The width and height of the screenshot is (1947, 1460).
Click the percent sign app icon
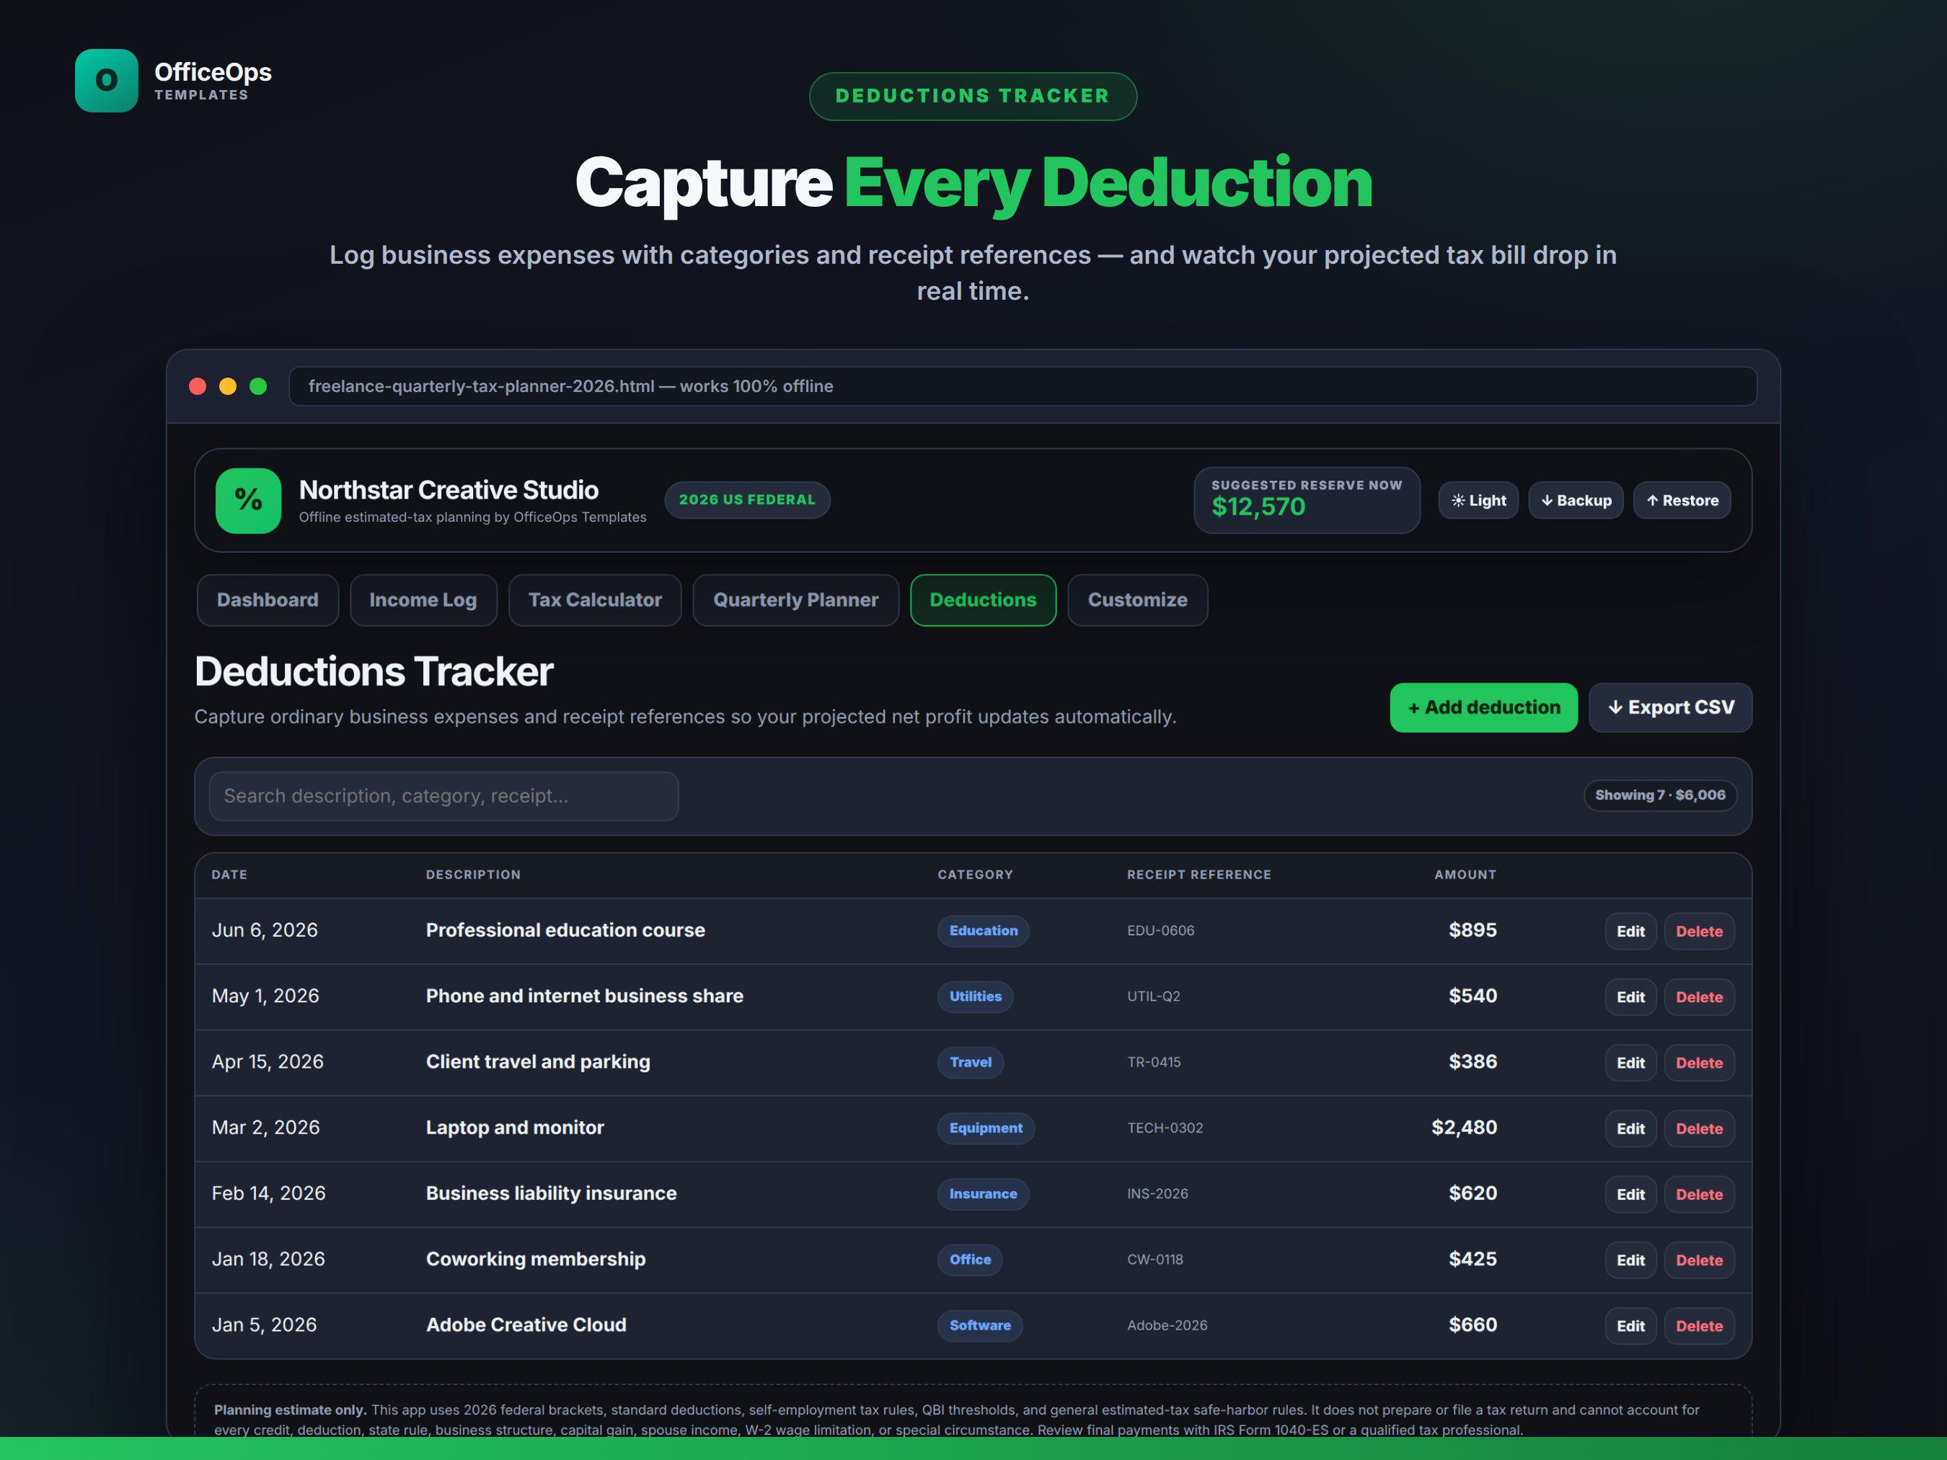248,500
